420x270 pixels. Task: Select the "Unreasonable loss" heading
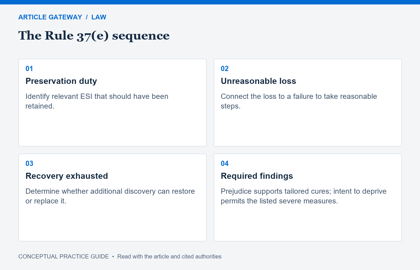258,81
